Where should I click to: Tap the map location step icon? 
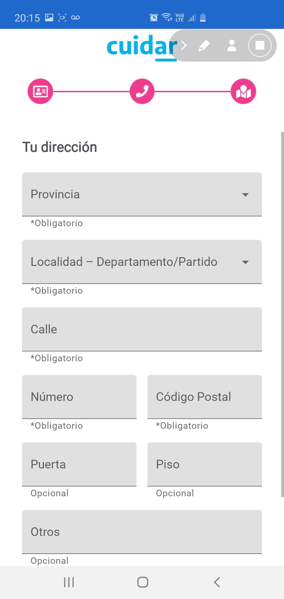pos(243,91)
